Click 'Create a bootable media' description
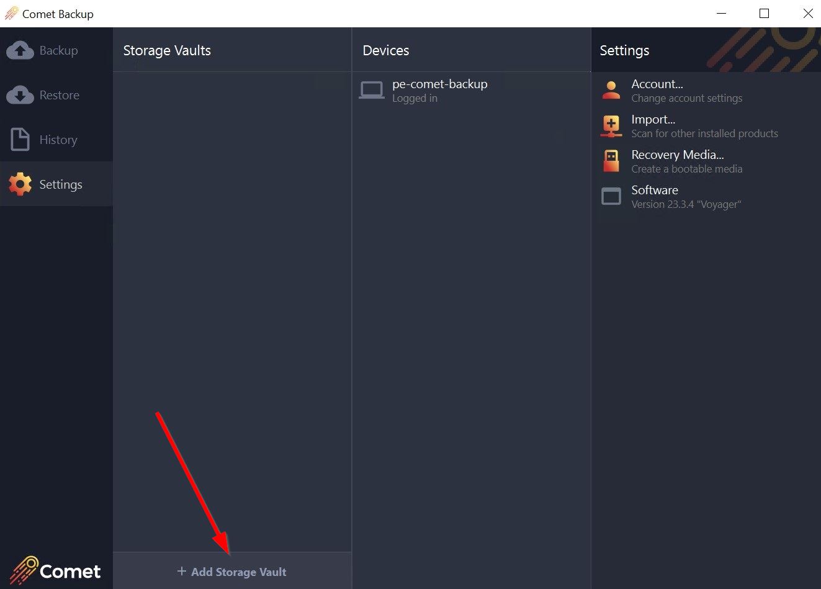Image resolution: width=821 pixels, height=589 pixels. [687, 169]
